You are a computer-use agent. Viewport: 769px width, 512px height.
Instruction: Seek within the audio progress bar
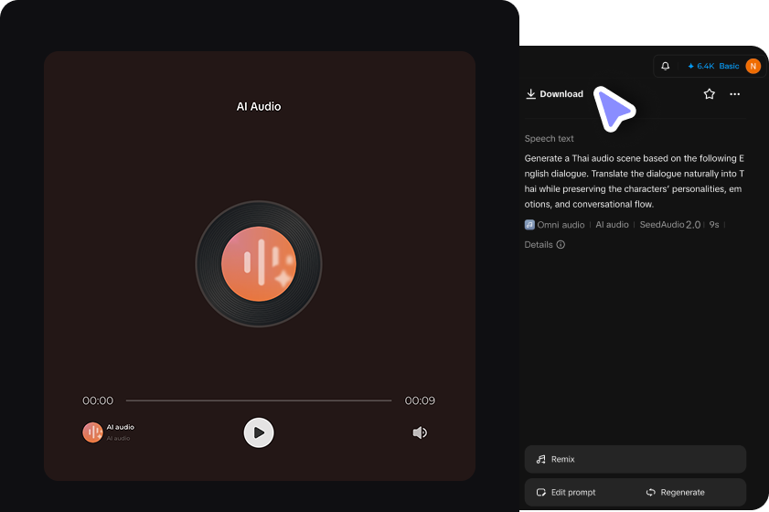tap(259, 400)
